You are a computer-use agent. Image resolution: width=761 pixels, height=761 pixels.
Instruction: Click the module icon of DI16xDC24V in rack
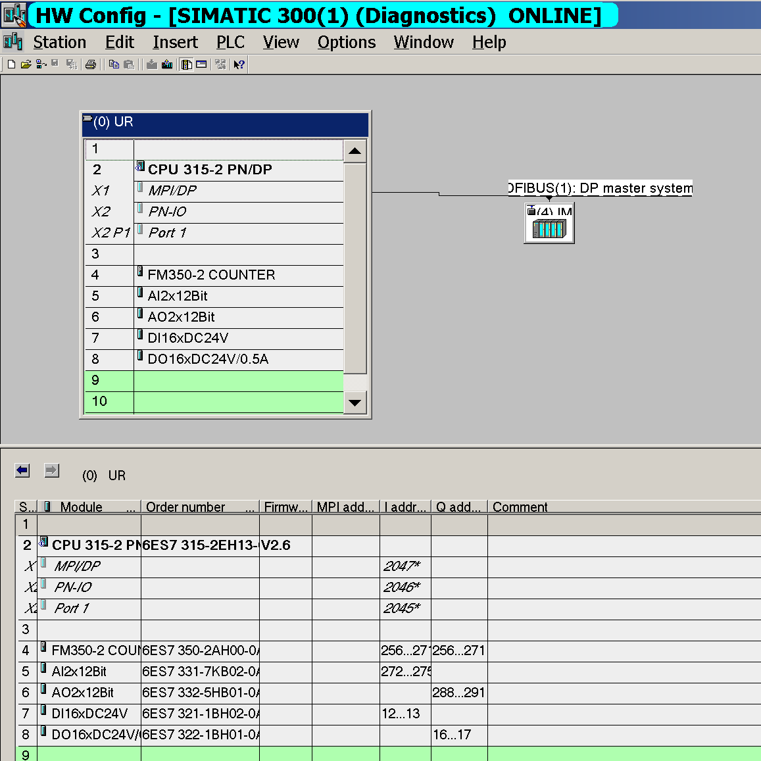pos(140,334)
